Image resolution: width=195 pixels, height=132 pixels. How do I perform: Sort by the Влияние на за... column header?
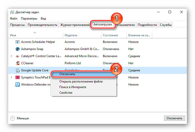139,35
